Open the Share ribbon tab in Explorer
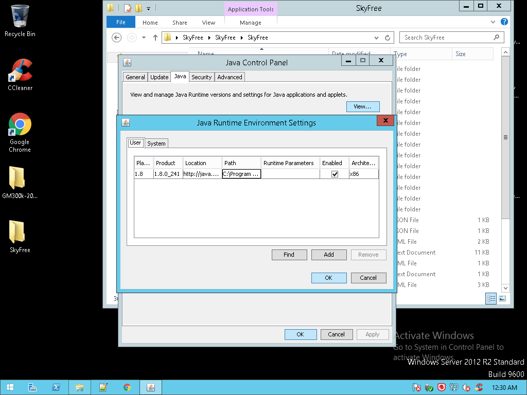527x395 pixels. tap(180, 23)
